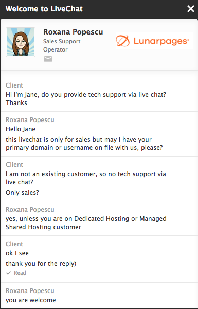Click the 'Hello Jane' message
Viewport: 198px width, 309px height.
pos(21,129)
